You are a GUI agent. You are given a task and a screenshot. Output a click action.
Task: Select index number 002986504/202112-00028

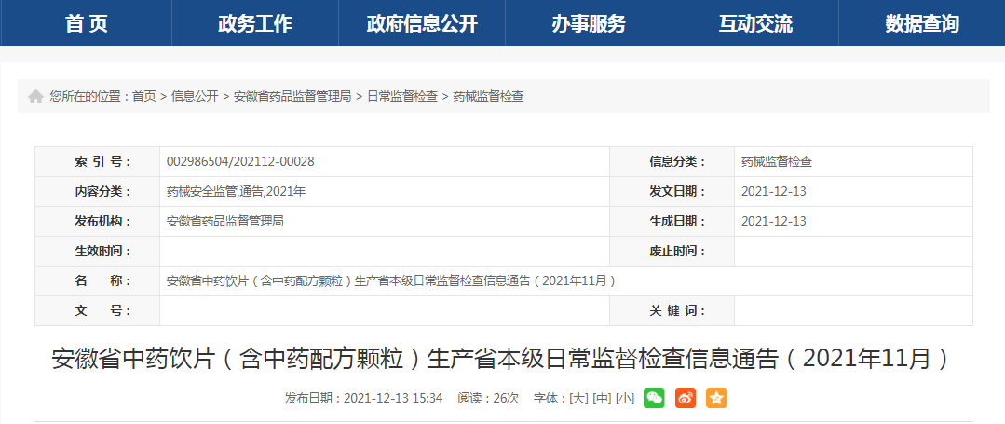pos(240,161)
